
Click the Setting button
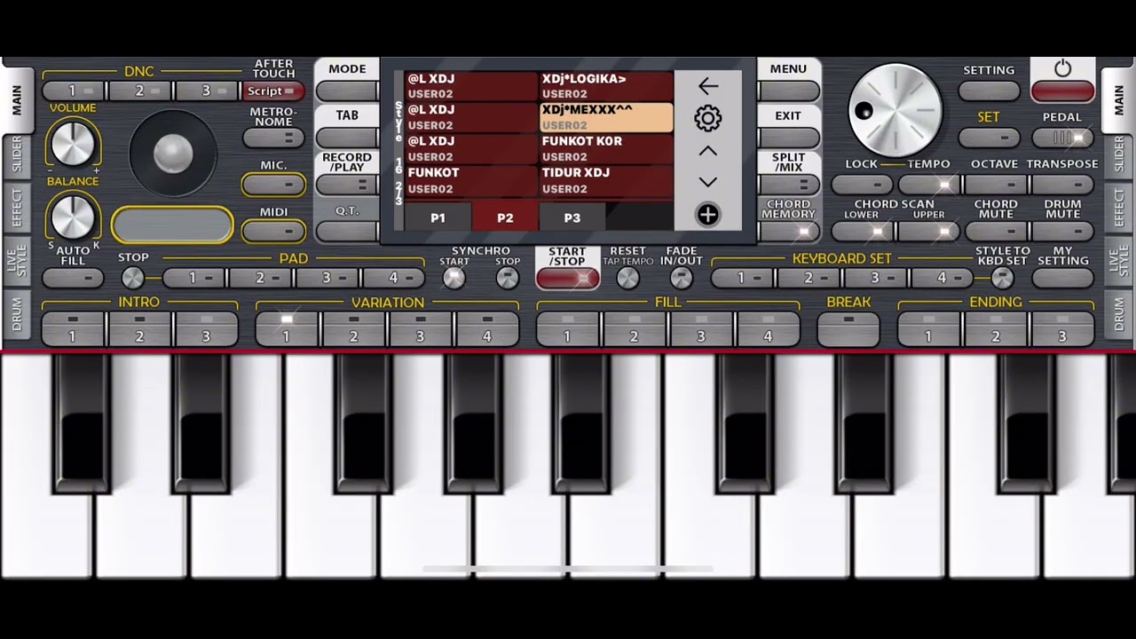[989, 91]
